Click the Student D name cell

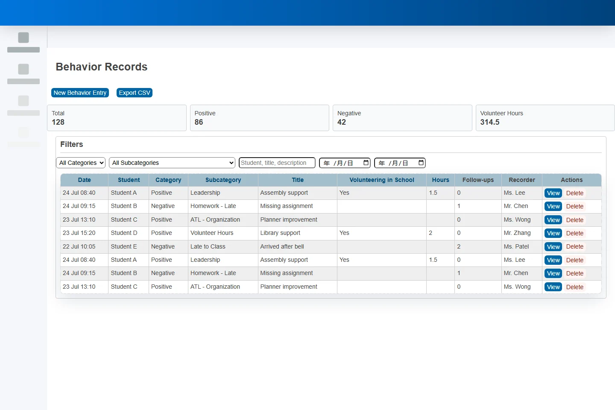[x=129, y=233]
